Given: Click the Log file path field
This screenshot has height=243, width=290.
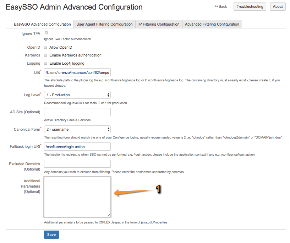Looking at the screenshot, I should point(77,72).
